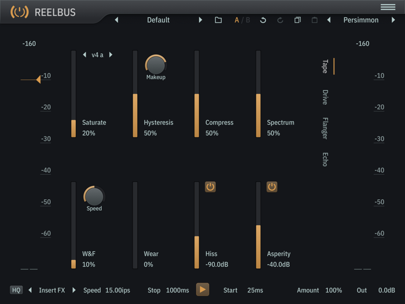Adjust the W&F slider bar

coord(73,225)
